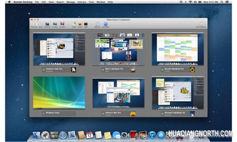Open the Manage menu
This screenshot has width=237, height=142.
pyautogui.click(x=71, y=2)
